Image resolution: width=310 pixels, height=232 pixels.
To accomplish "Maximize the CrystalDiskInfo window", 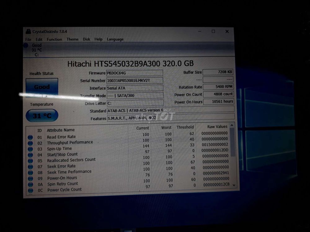I will [213, 31].
